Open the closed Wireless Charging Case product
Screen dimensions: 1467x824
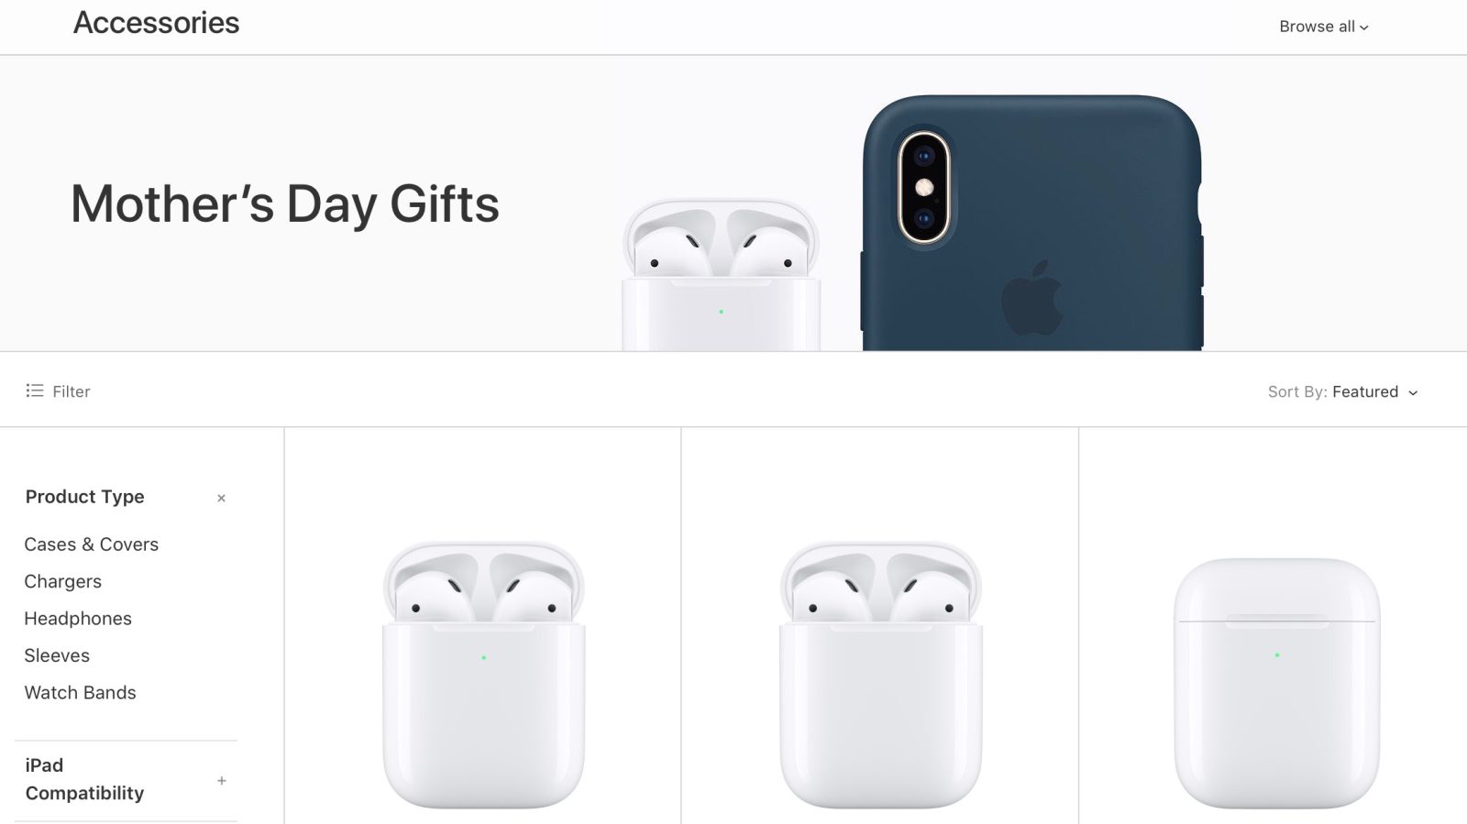(x=1276, y=683)
